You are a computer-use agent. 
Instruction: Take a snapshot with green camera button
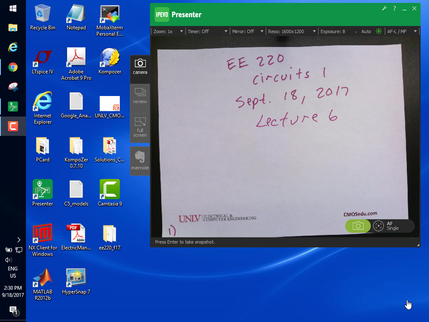(358, 226)
